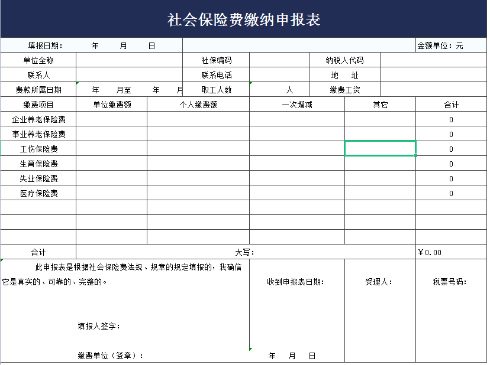Select the empty cell beside 地址
Image resolution: width=490 pixels, height=365 pixels.
click(x=433, y=75)
